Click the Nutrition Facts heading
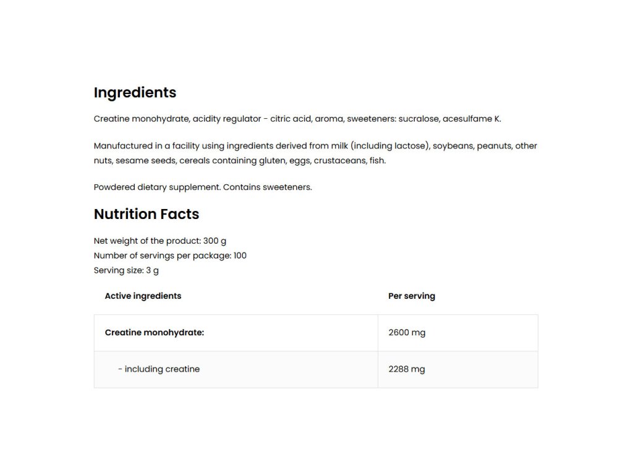The height and width of the screenshot is (475, 633). [147, 214]
